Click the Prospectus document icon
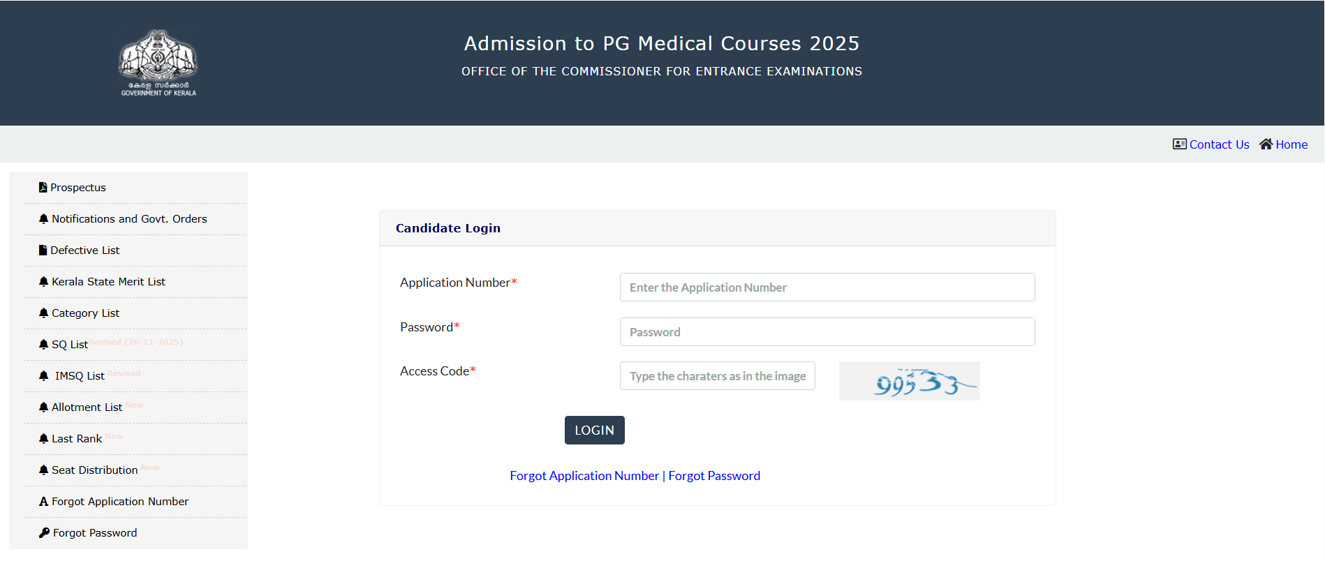Image resolution: width=1325 pixels, height=561 pixels. point(43,186)
